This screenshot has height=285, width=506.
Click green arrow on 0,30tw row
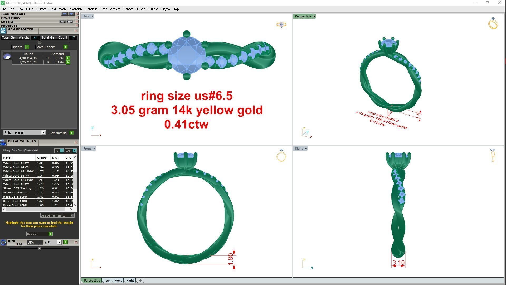(x=68, y=58)
